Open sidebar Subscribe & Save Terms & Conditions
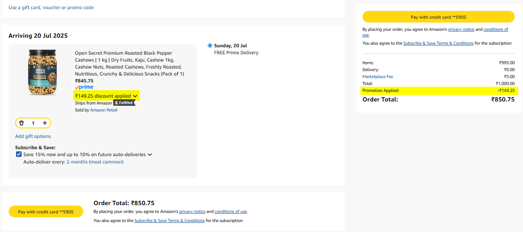This screenshot has height=232, width=523. click(438, 43)
